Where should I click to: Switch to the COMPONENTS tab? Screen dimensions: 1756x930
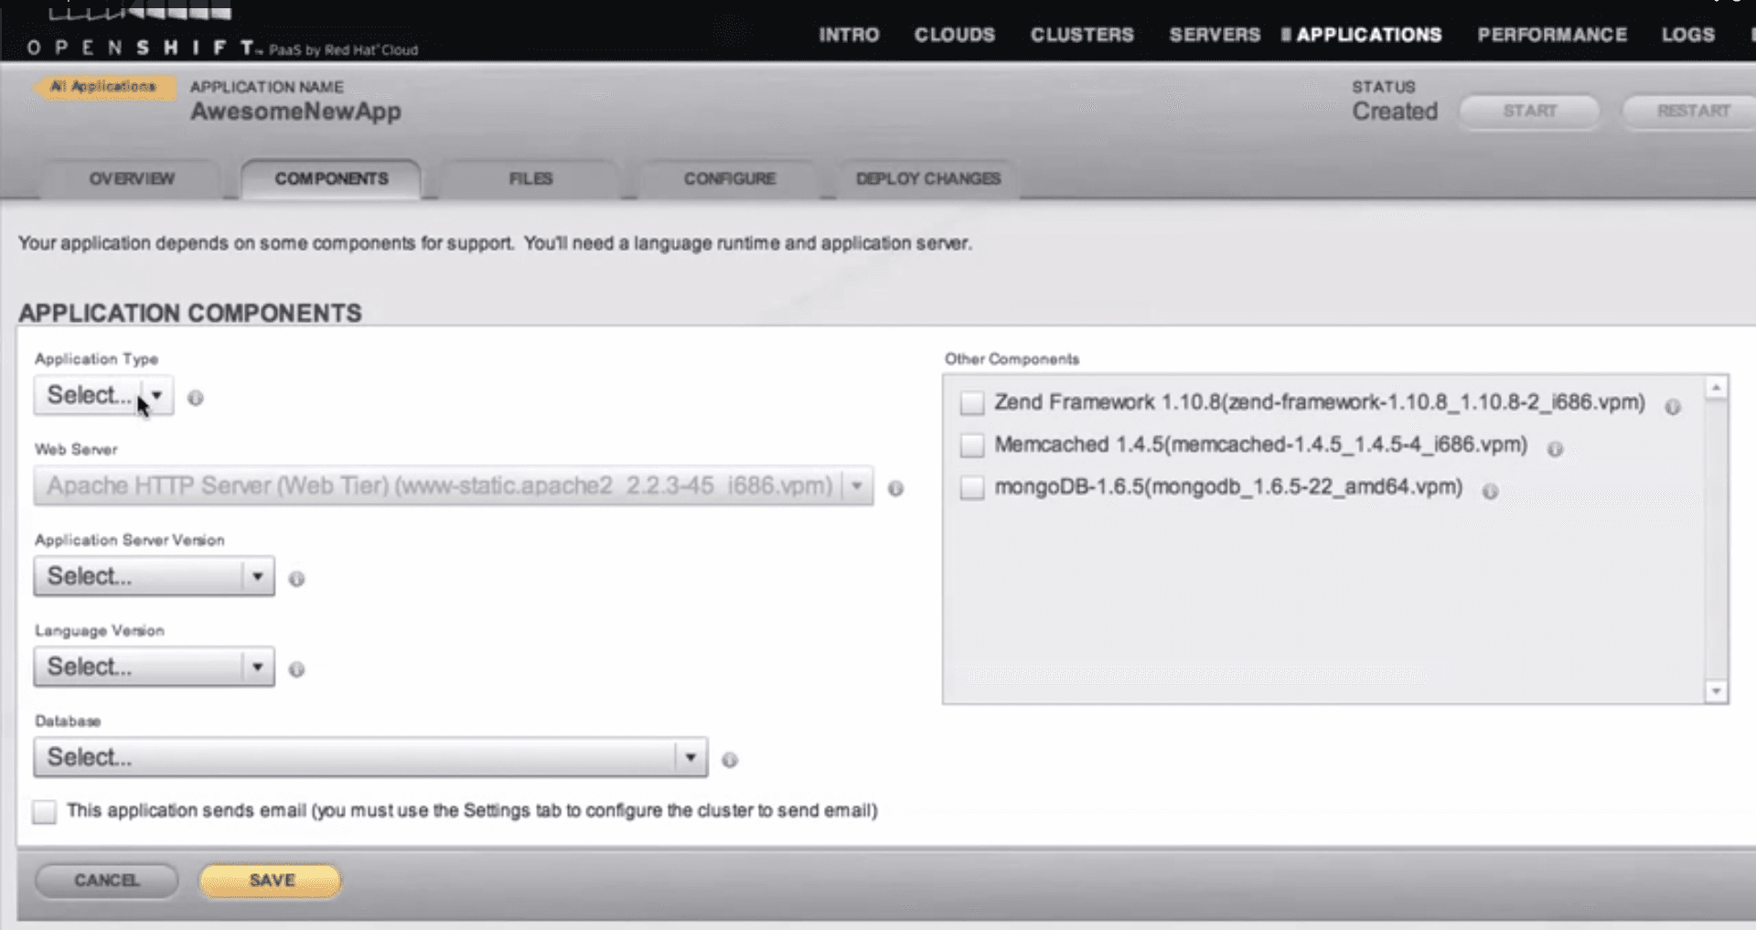click(331, 179)
